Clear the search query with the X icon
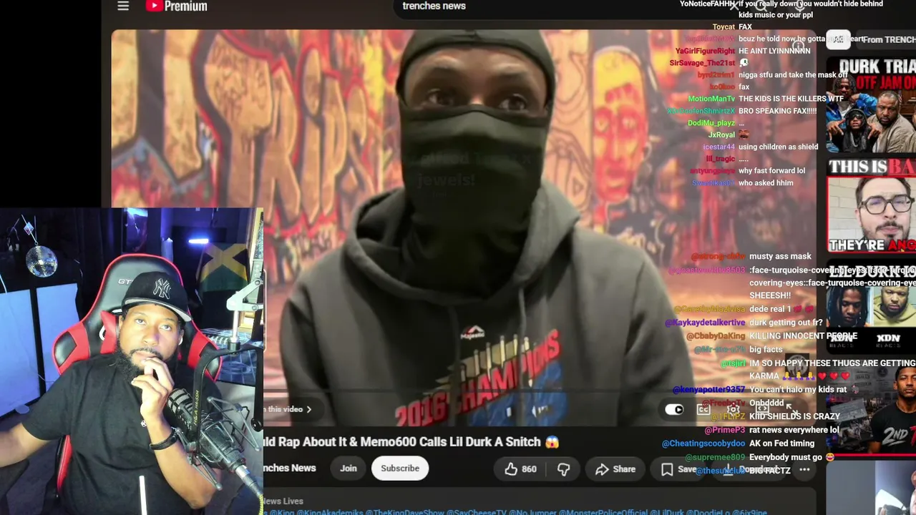The image size is (916, 515). coord(733,6)
